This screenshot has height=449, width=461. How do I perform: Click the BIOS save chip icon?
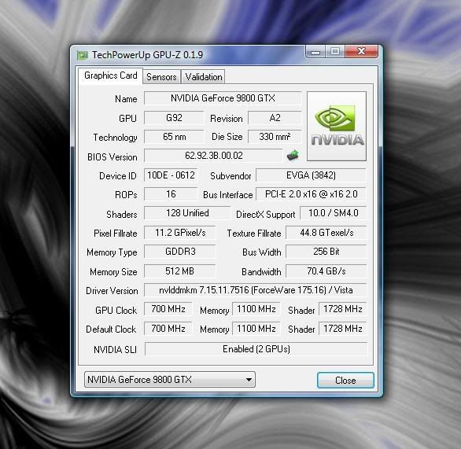click(293, 156)
